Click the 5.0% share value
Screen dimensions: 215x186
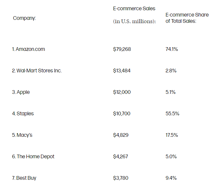(x=171, y=157)
